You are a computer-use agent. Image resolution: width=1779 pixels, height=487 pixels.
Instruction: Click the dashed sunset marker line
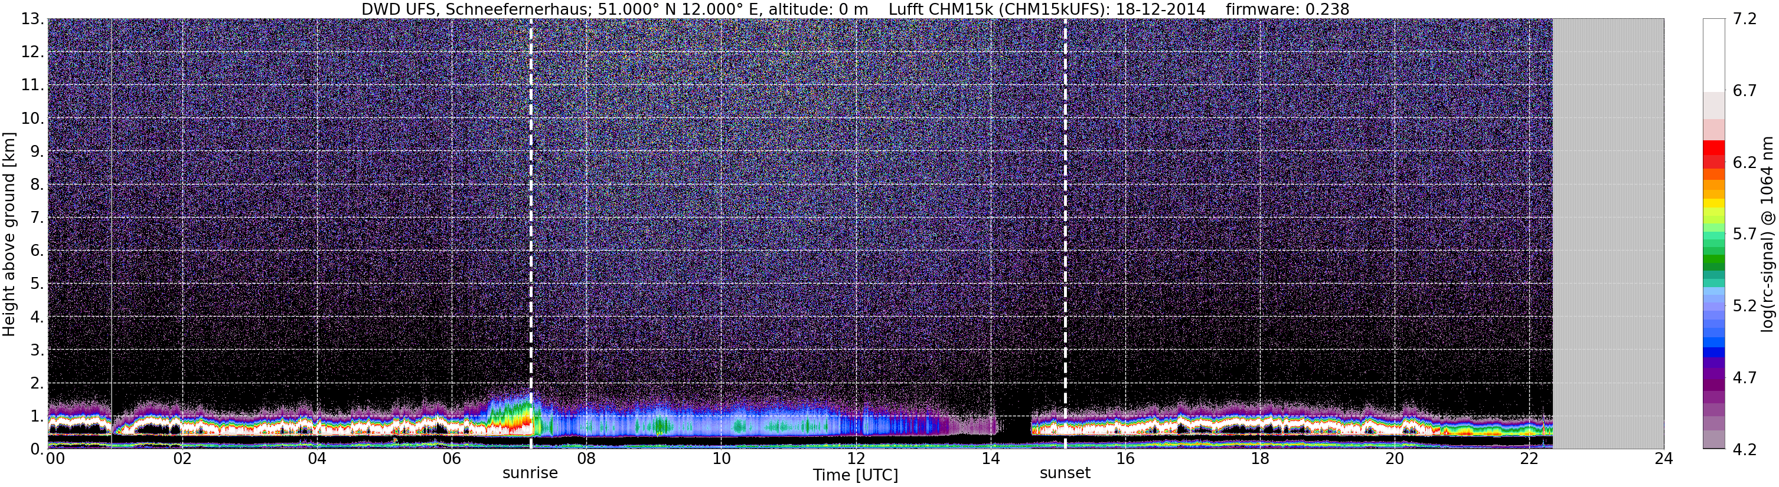tap(1065, 234)
